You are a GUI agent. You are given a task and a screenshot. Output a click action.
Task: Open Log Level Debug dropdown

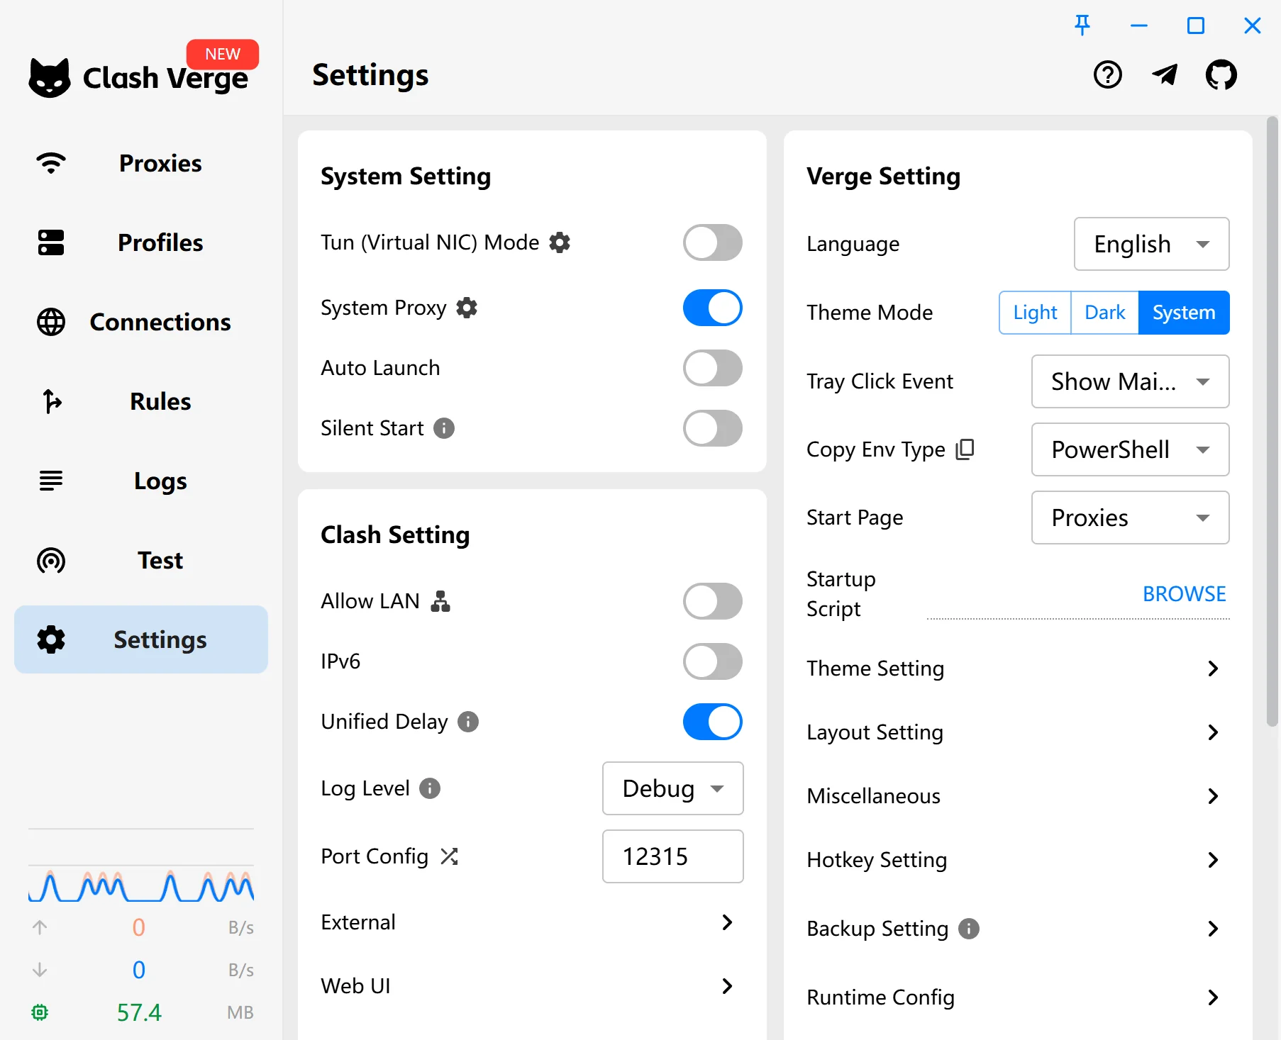pyautogui.click(x=673, y=788)
